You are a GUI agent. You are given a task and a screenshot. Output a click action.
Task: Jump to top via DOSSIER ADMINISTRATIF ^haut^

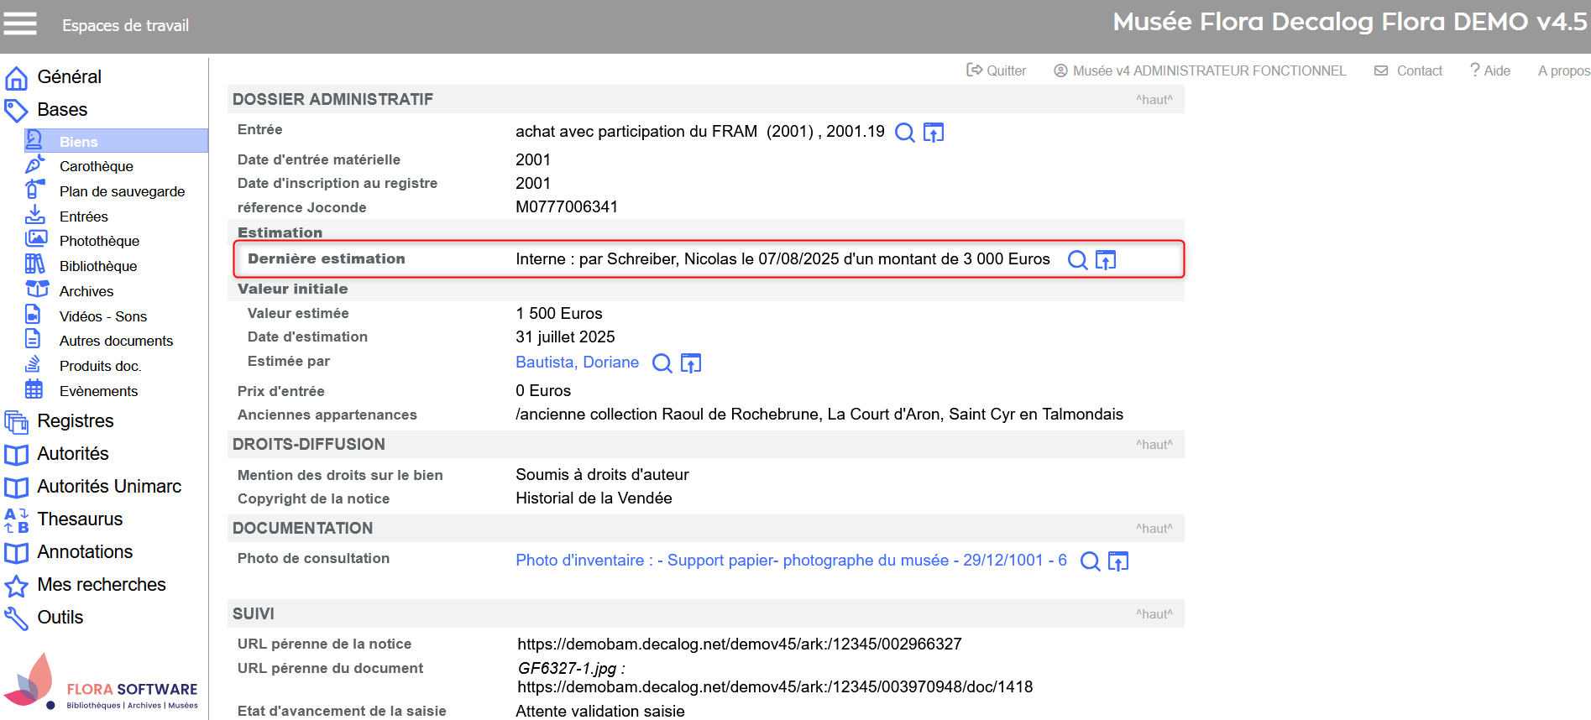coord(1154,100)
